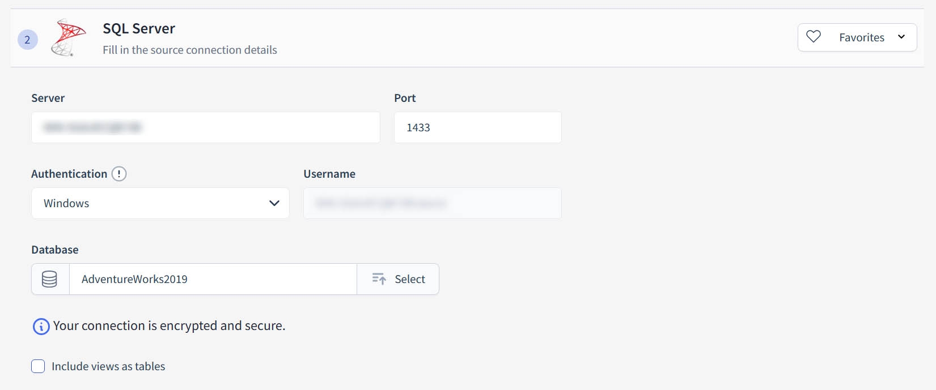The image size is (936, 390).
Task: Click the Port field containing 1433
Action: (477, 127)
